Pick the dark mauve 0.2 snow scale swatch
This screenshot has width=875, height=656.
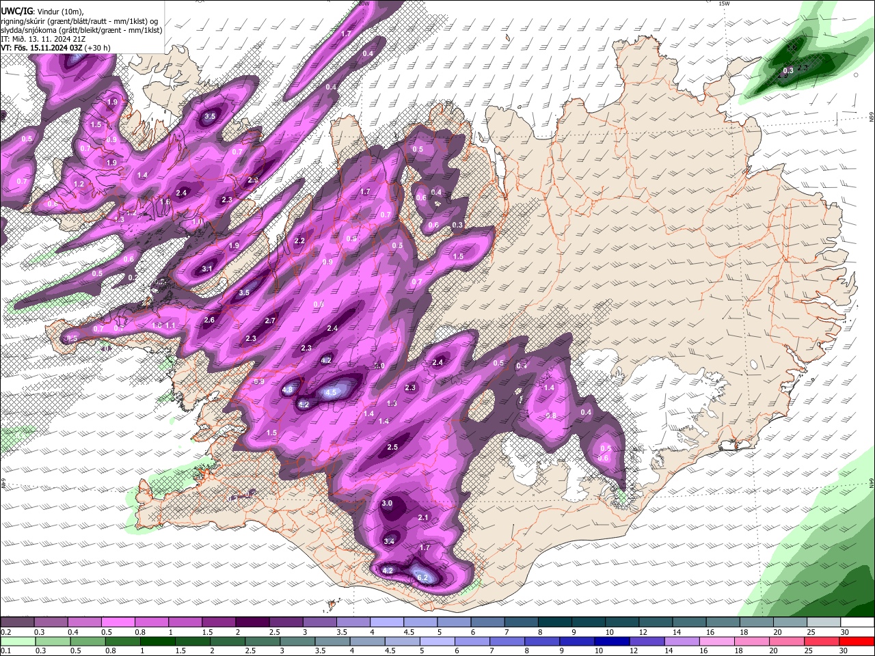[x=17, y=623]
